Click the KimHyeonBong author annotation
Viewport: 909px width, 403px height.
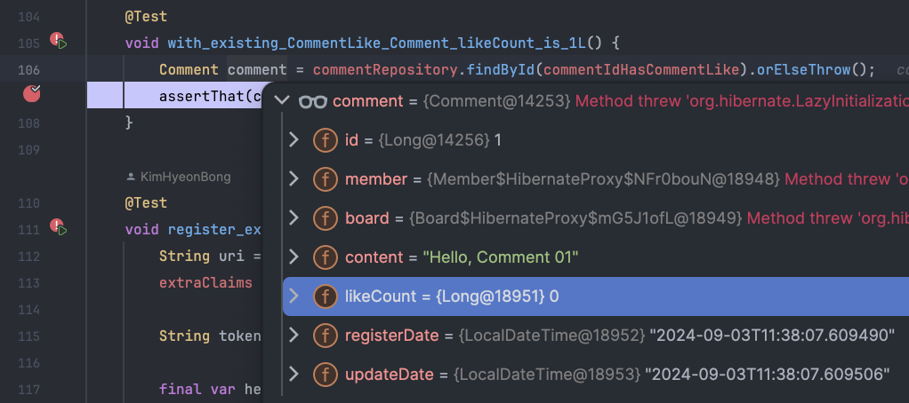[186, 177]
